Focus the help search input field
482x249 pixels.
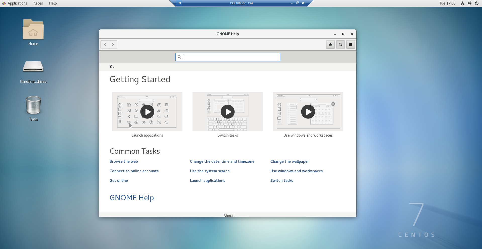click(228, 57)
